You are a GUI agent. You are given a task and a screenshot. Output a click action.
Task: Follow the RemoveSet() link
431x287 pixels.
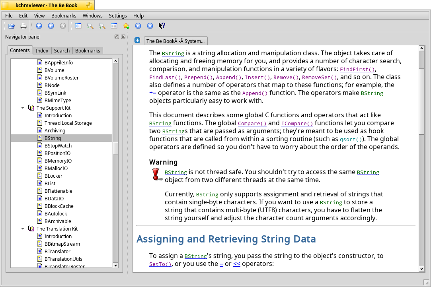pos(320,78)
